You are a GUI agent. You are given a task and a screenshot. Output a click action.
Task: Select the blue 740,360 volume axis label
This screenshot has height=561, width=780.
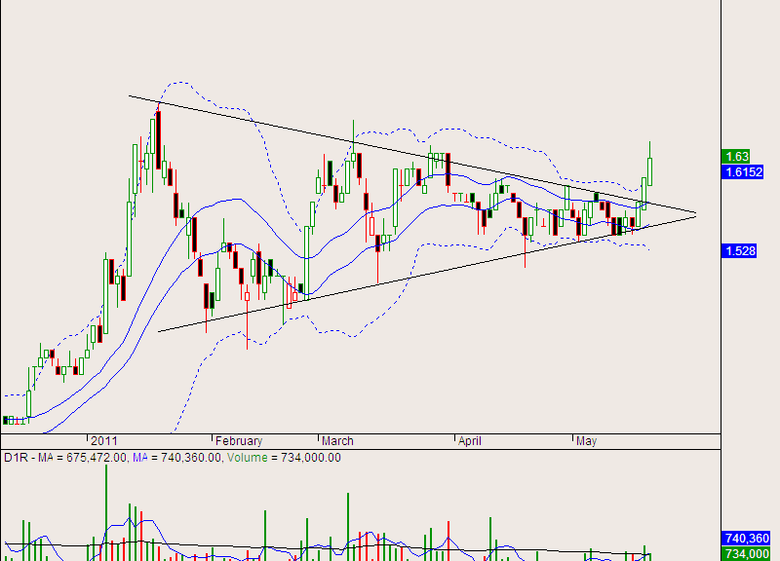(748, 539)
